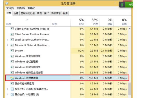Click the vertical scrollbar thumb
This screenshot has height=98, width=142.
pyautogui.click(x=130, y=89)
